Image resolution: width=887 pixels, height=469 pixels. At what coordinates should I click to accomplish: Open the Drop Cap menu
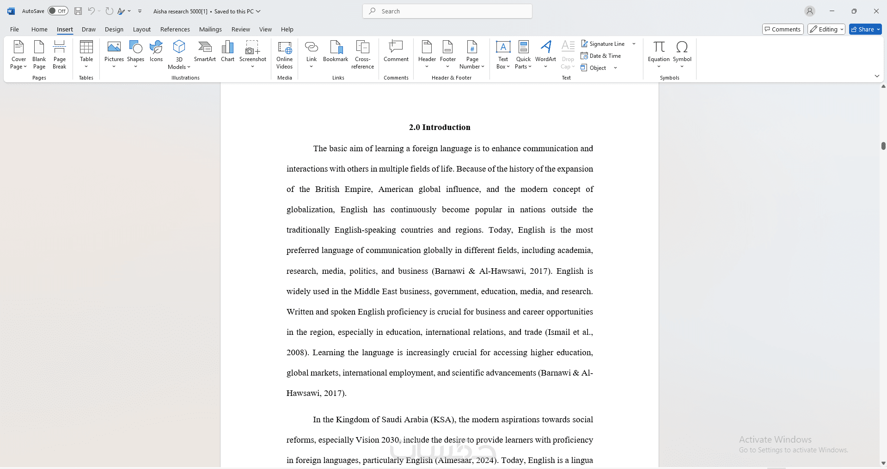point(568,55)
